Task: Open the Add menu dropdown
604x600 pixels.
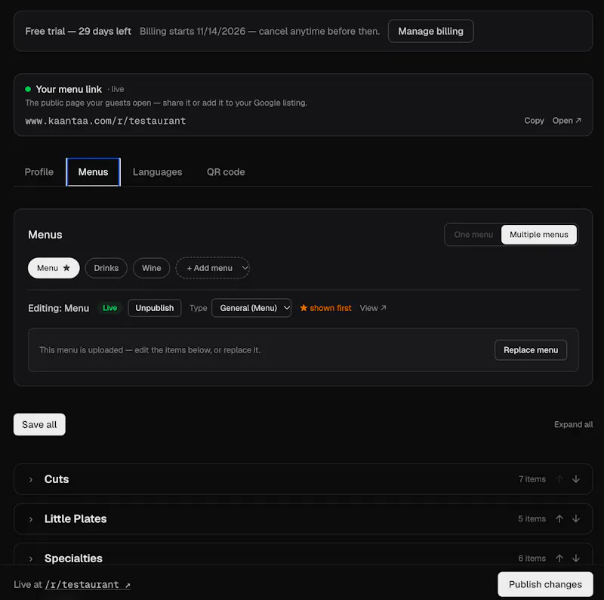Action: pos(213,268)
